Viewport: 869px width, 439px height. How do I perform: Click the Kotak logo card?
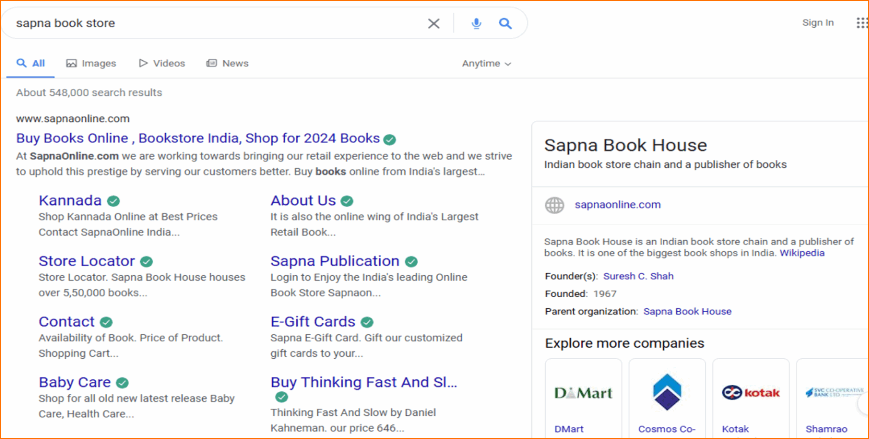click(751, 393)
